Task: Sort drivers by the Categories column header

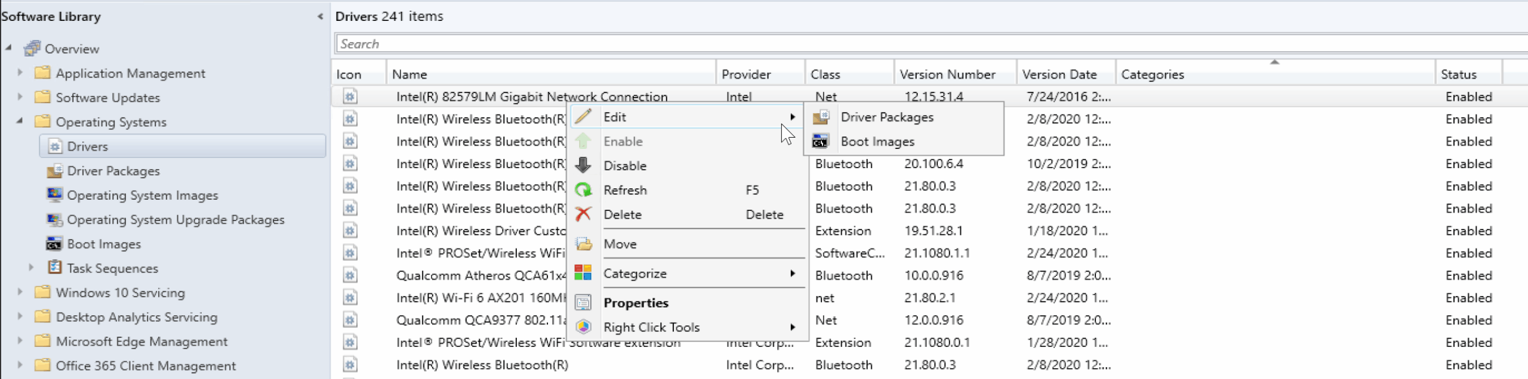Action: tap(1152, 74)
